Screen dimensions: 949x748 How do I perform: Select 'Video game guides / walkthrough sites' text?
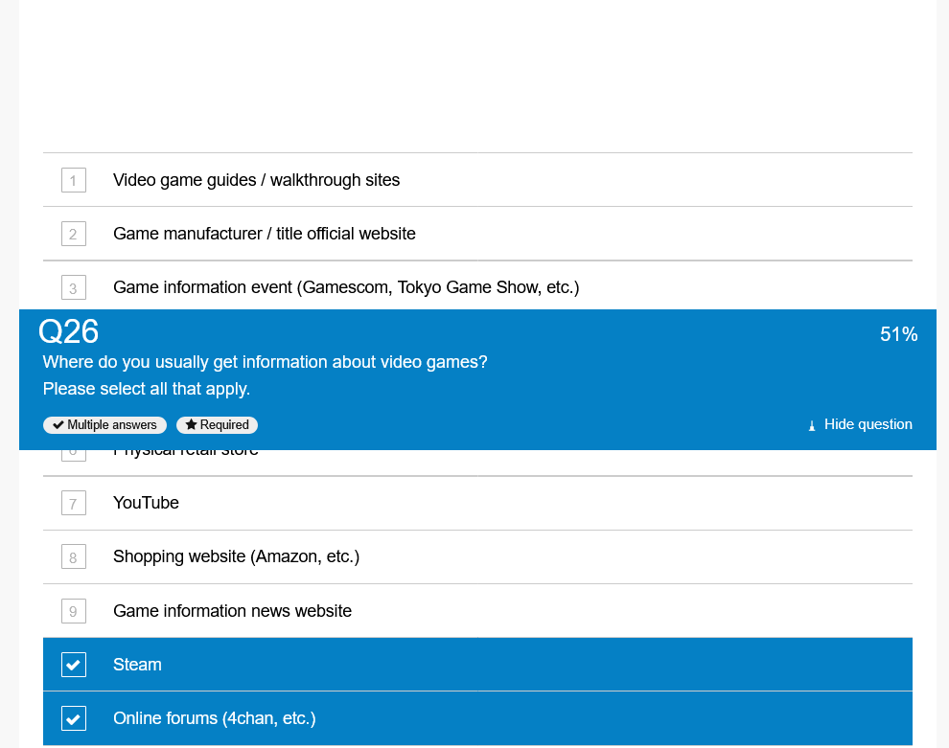pos(256,180)
